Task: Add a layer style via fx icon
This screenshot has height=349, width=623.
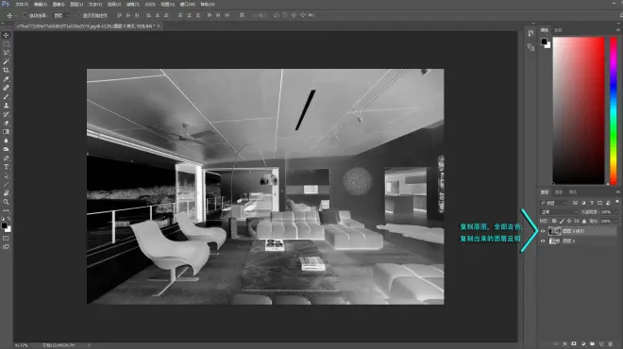Action: coord(564,344)
